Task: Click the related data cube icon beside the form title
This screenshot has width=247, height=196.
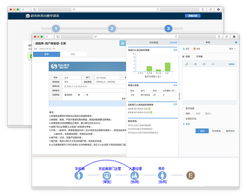Action: (x=123, y=43)
